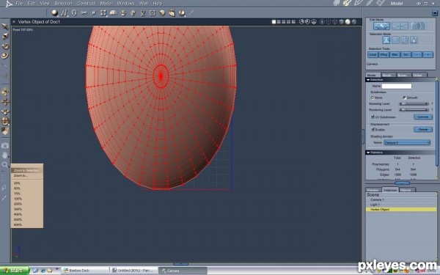440x275 pixels.
Task: Open the Model menu
Action: click(x=106, y=4)
